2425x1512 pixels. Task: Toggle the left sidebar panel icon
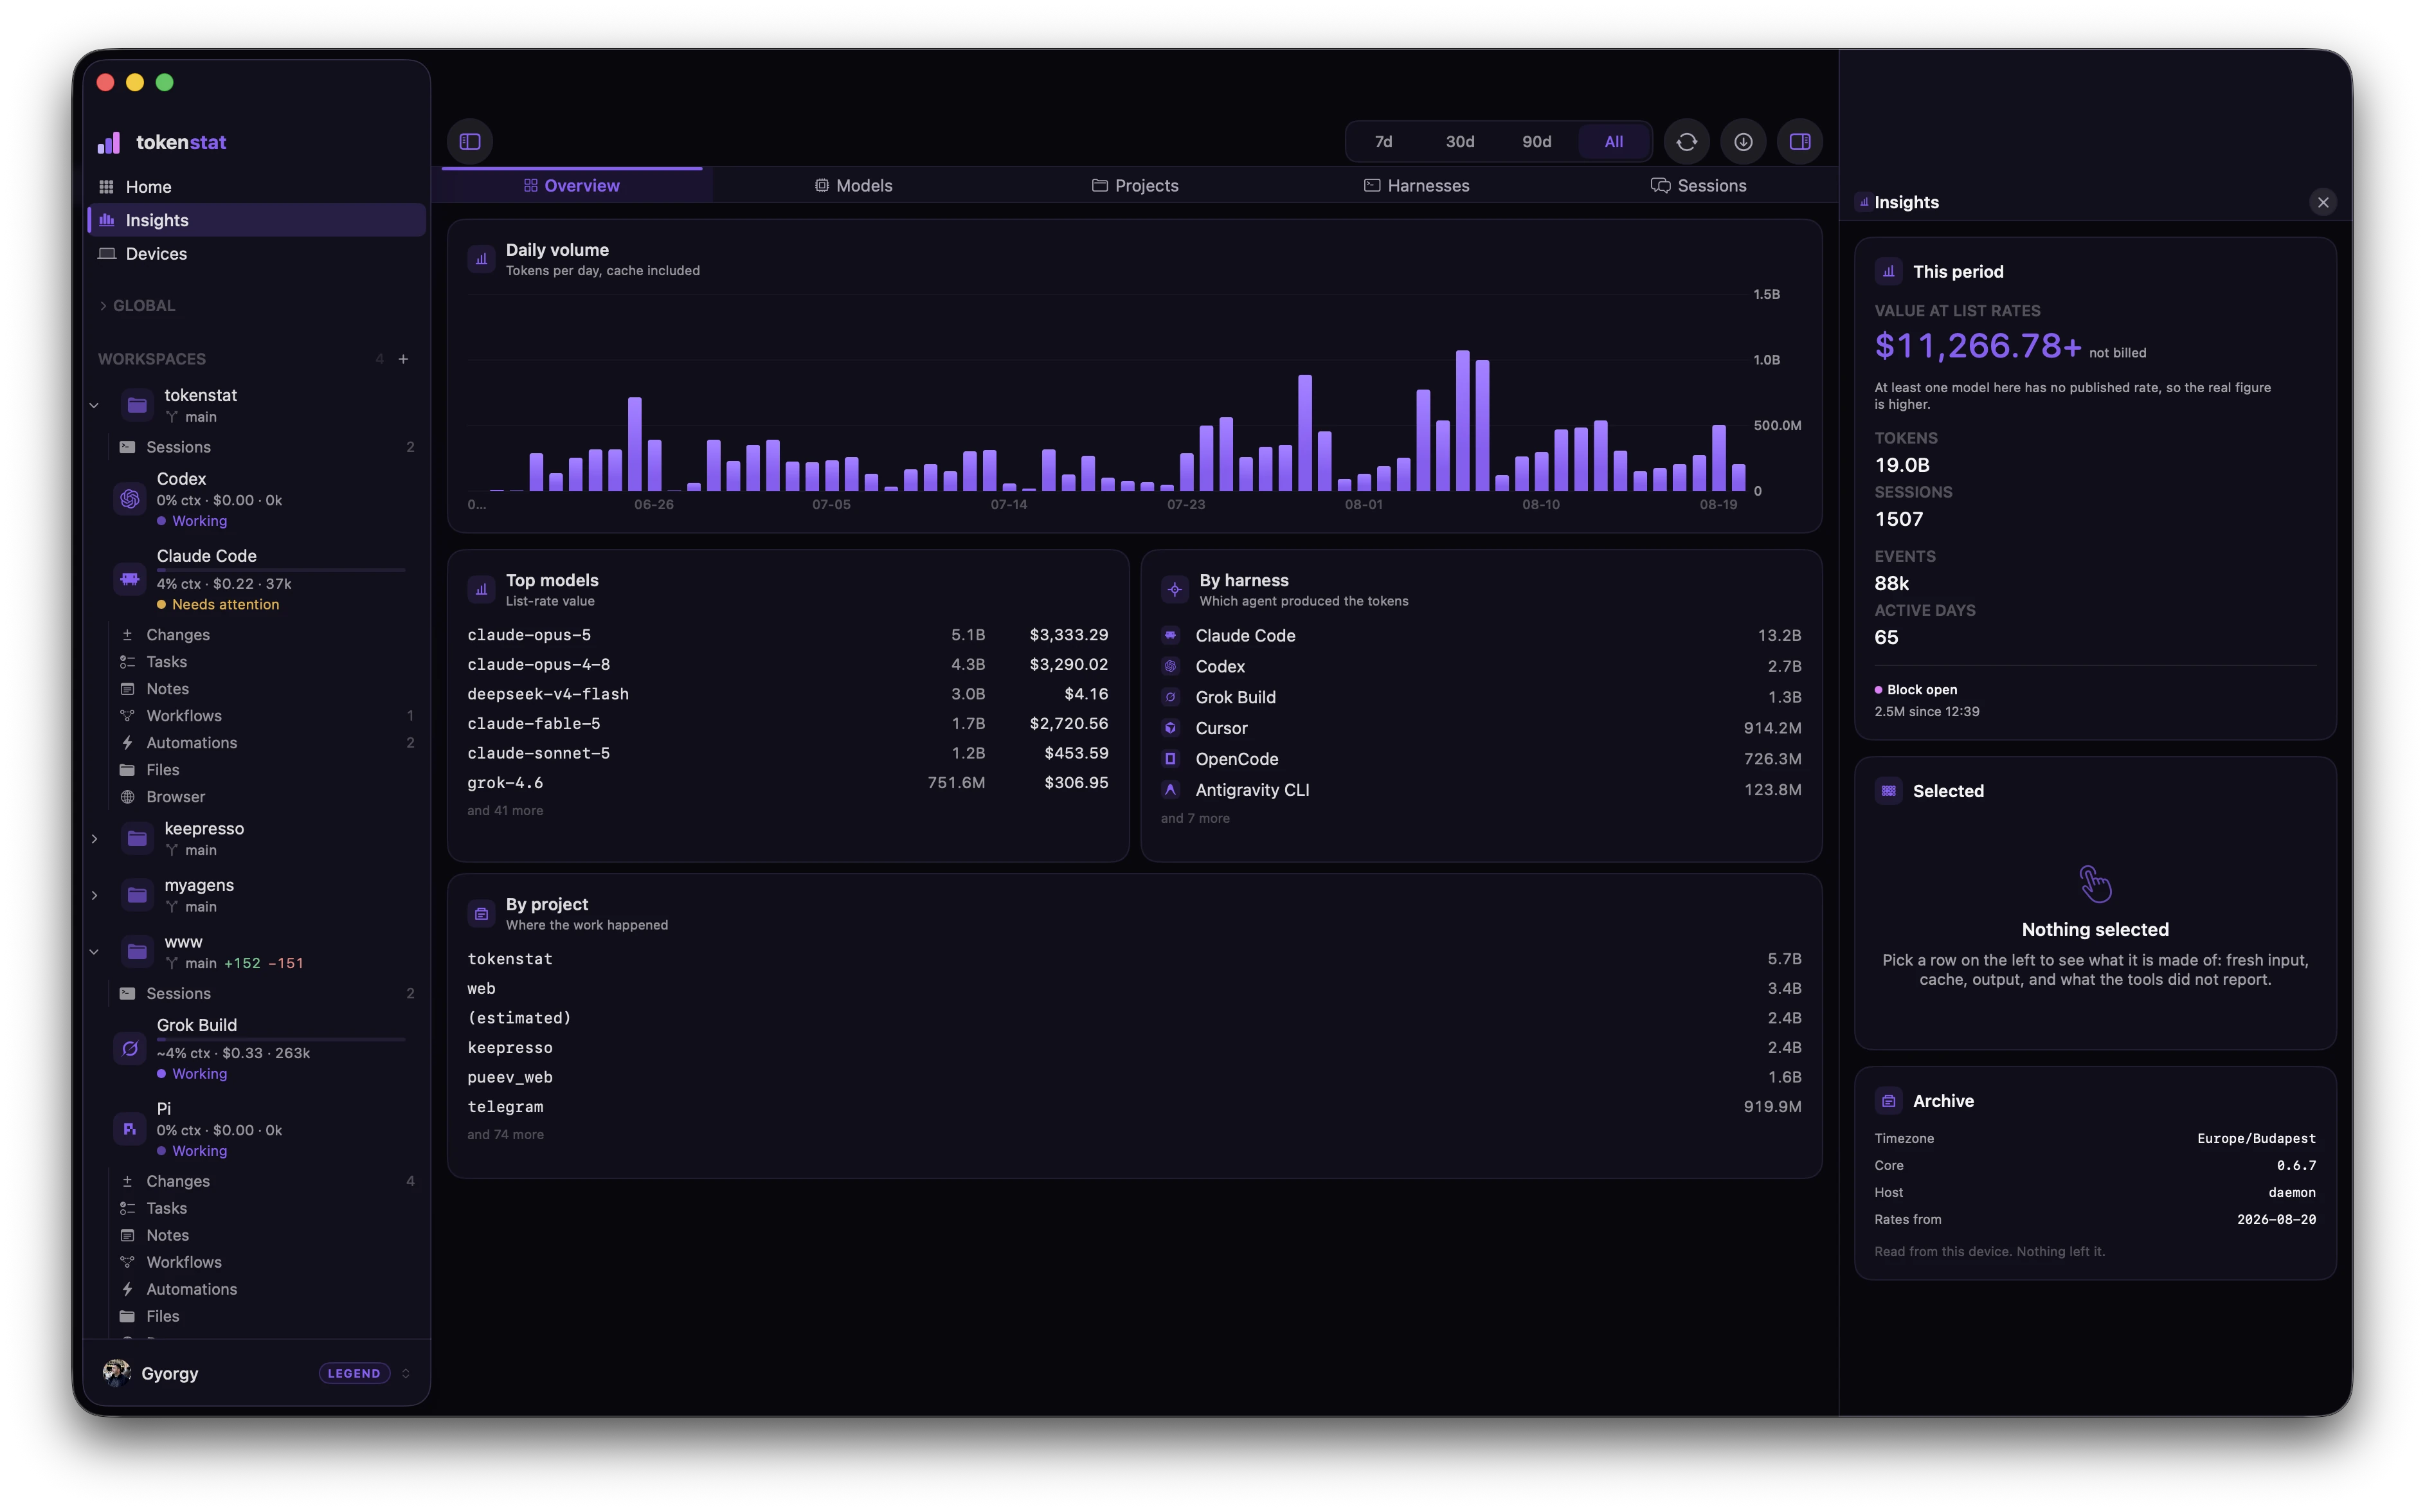tap(470, 141)
